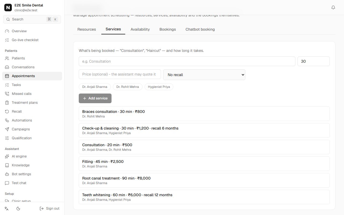Select the Teeth whitening service row
Viewport: 344px width, 215px height.
[204, 197]
